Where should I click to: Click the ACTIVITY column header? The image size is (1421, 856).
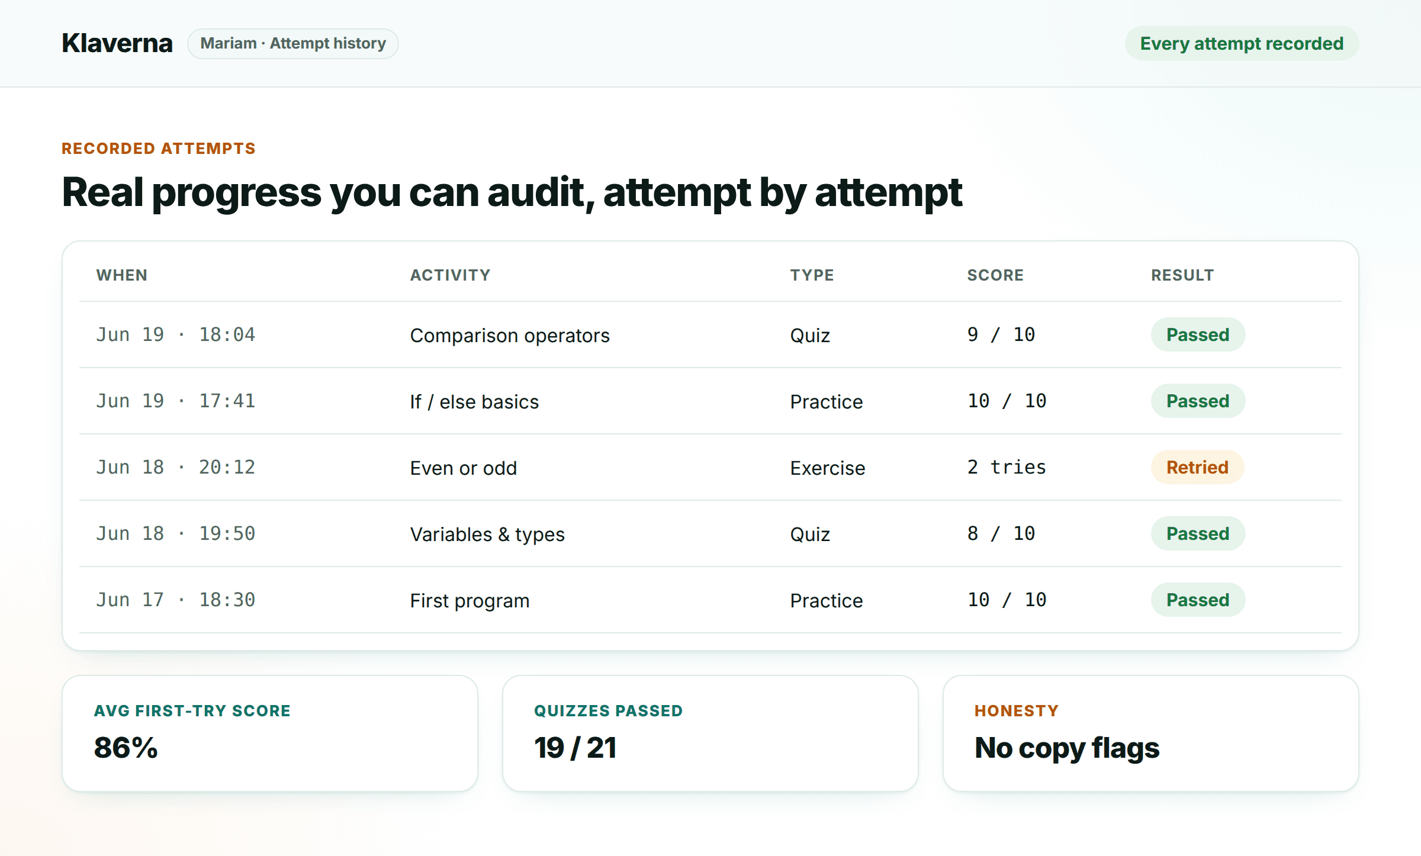point(451,275)
